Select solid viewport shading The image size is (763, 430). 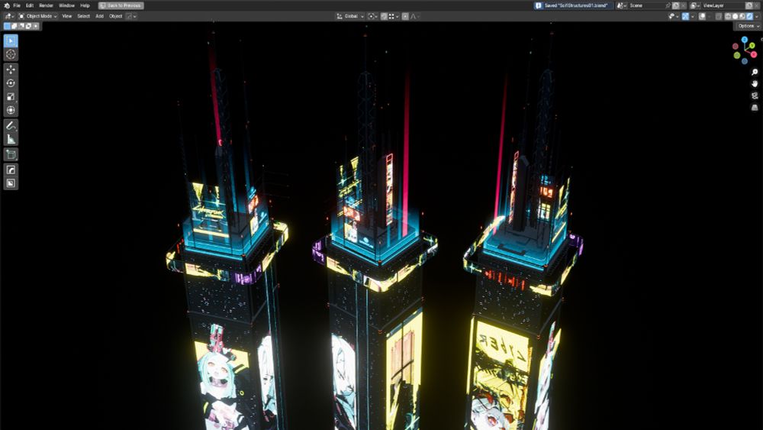pyautogui.click(x=736, y=16)
